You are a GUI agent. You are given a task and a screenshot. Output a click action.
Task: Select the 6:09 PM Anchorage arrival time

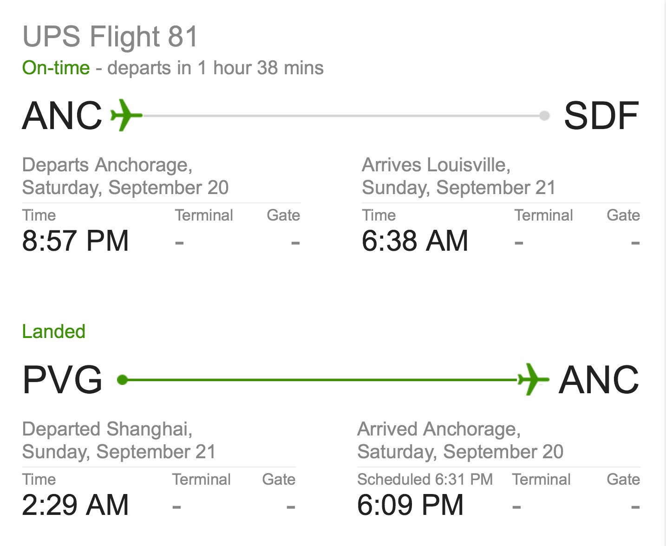(411, 505)
